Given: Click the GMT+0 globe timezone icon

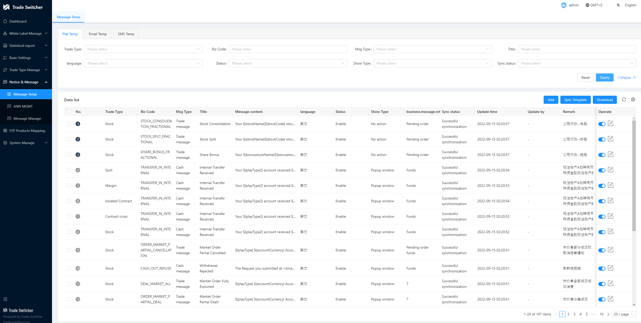Looking at the screenshot, I should tap(587, 5).
